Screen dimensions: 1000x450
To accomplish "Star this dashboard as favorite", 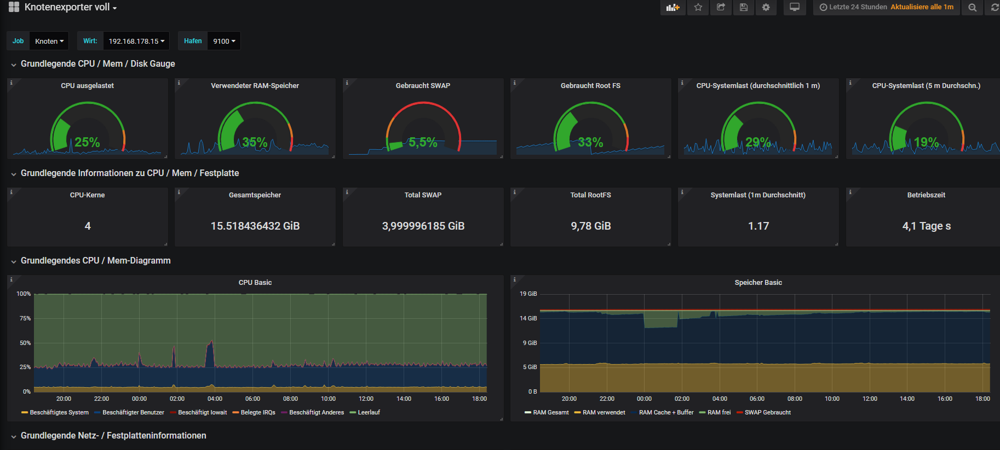I will click(698, 7).
